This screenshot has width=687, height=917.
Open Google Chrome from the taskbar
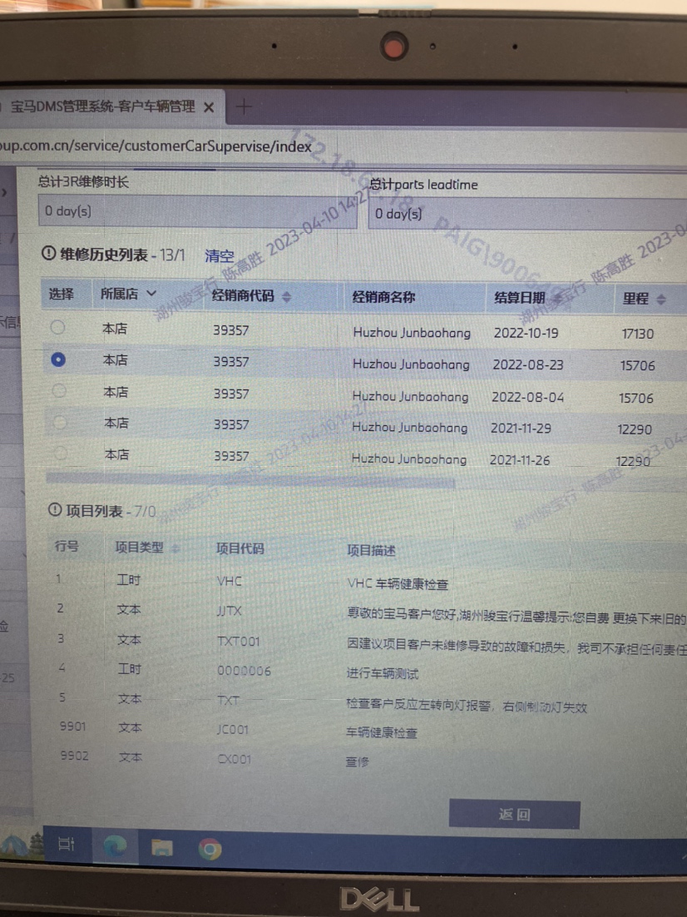(210, 849)
